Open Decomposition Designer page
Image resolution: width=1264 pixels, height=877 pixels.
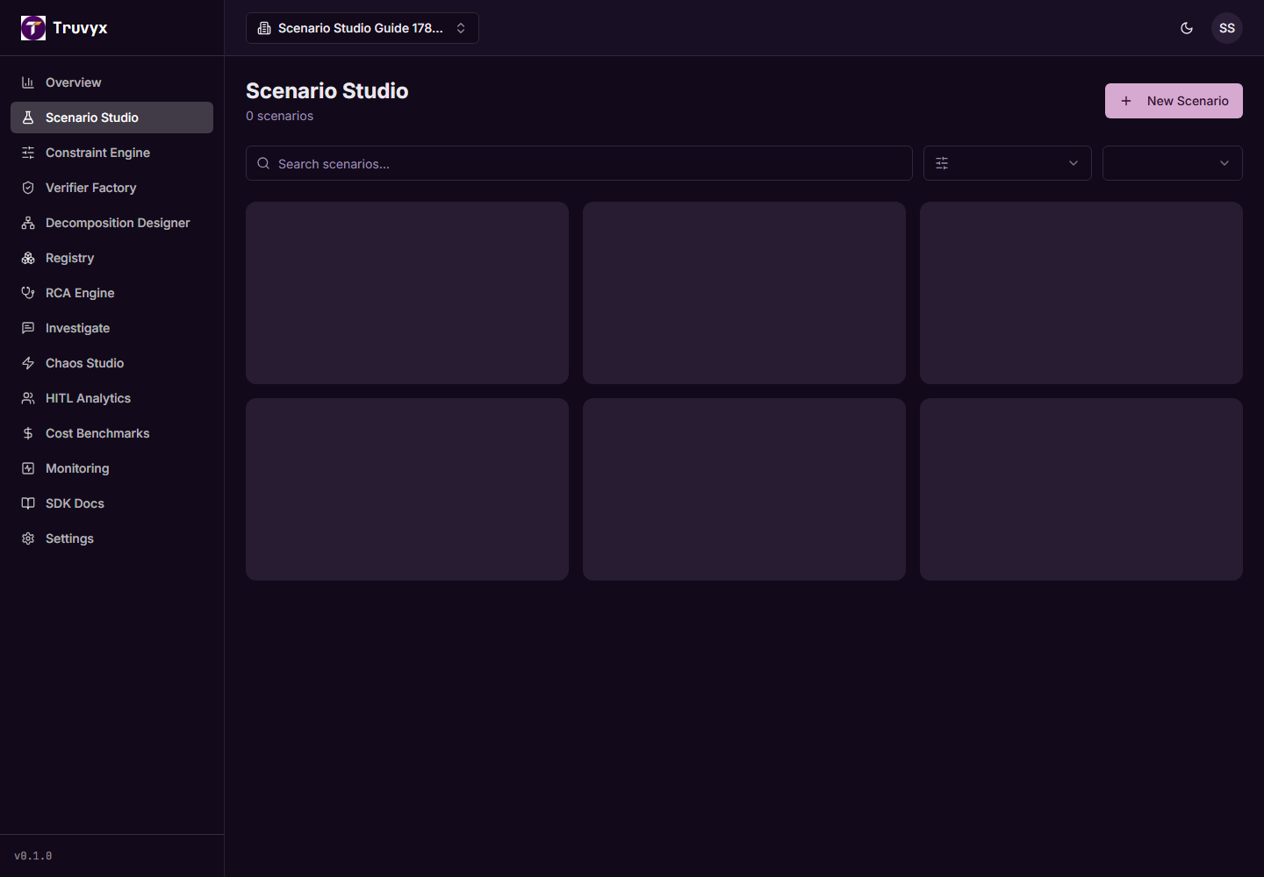point(111,223)
